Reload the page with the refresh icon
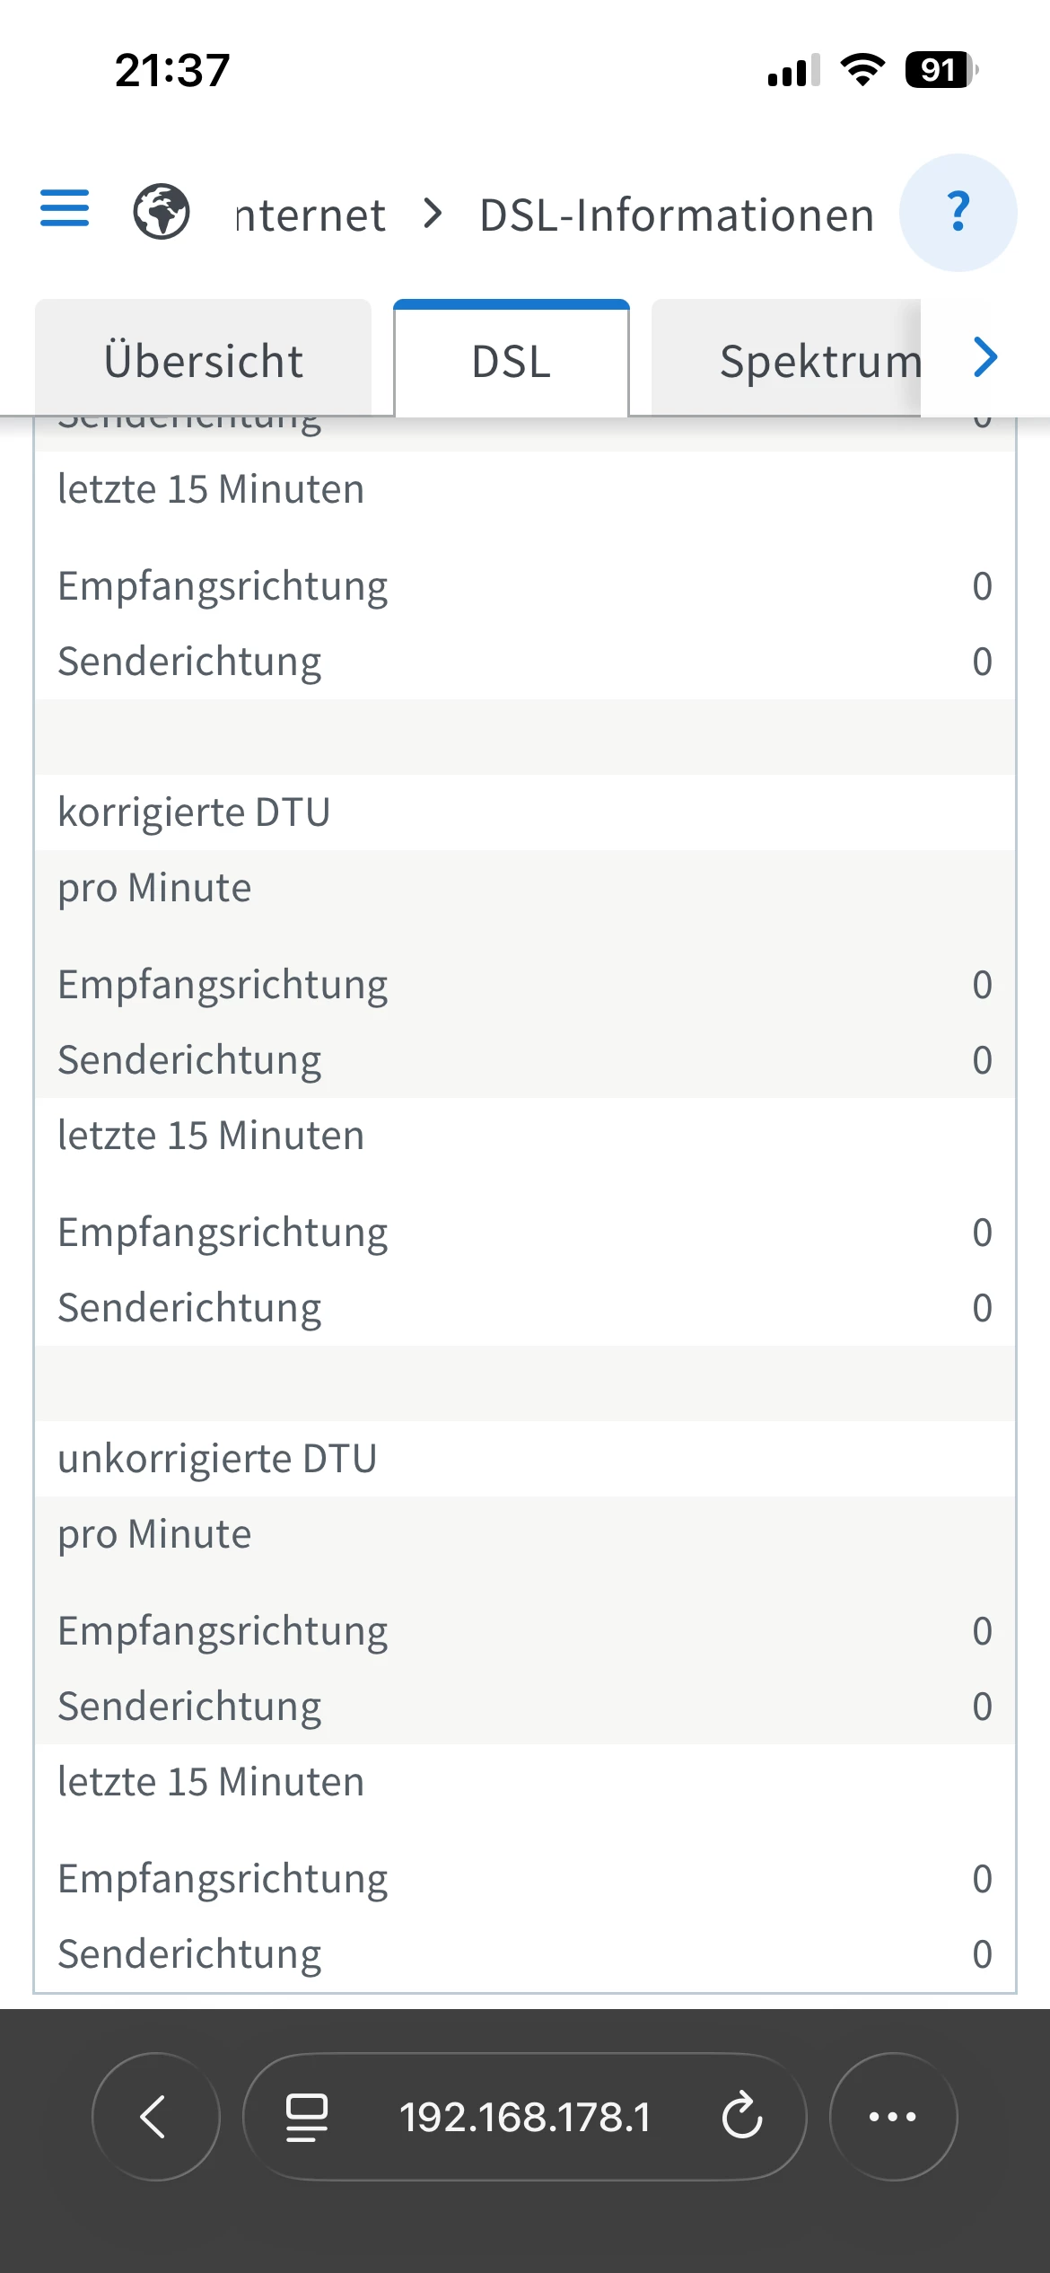Image resolution: width=1050 pixels, height=2273 pixels. [x=742, y=2116]
